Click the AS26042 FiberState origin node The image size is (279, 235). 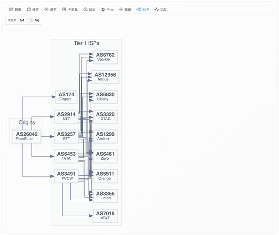pyautogui.click(x=27, y=136)
